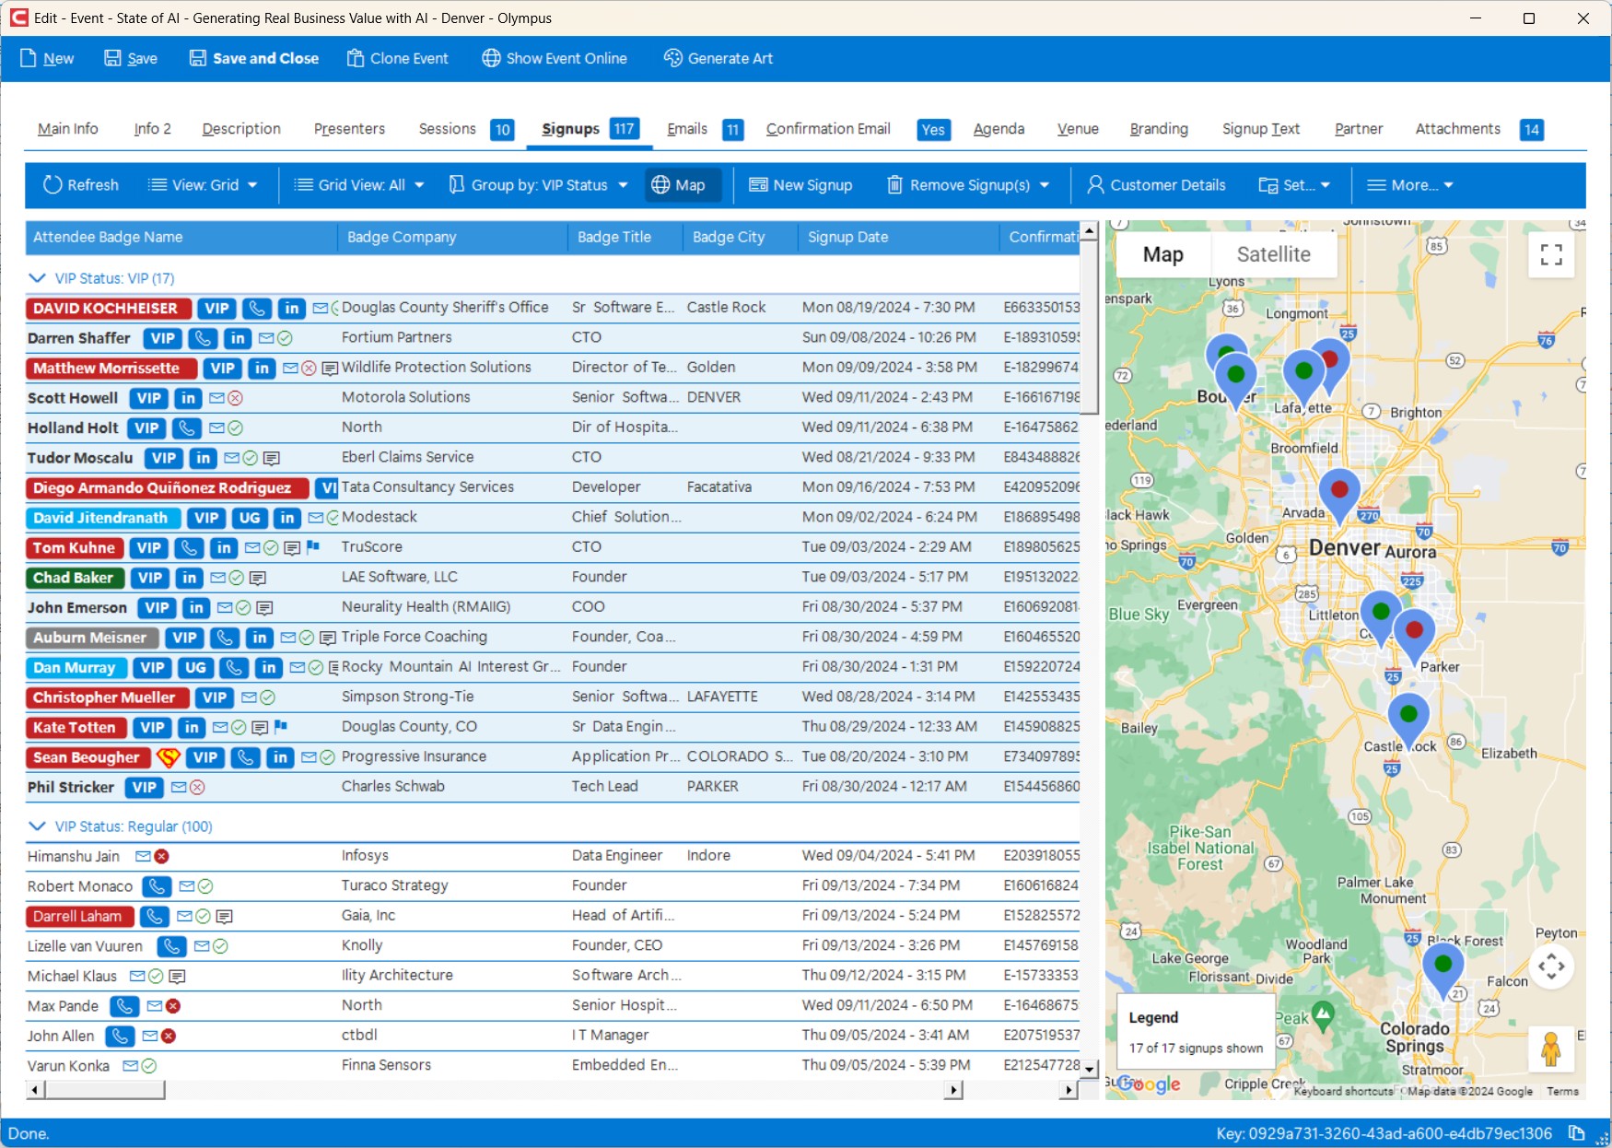Click the blue flag icon beside Kate Totten
The height and width of the screenshot is (1148, 1612).
281,727
